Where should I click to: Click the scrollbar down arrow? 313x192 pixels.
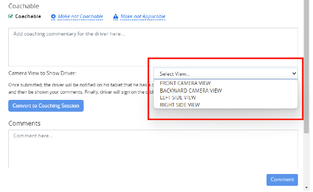point(306,187)
